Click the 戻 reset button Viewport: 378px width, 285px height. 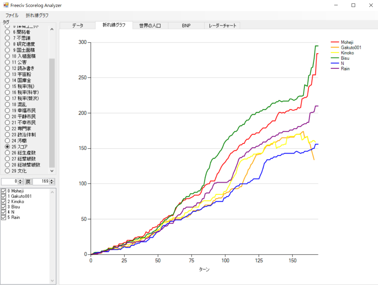(28, 182)
